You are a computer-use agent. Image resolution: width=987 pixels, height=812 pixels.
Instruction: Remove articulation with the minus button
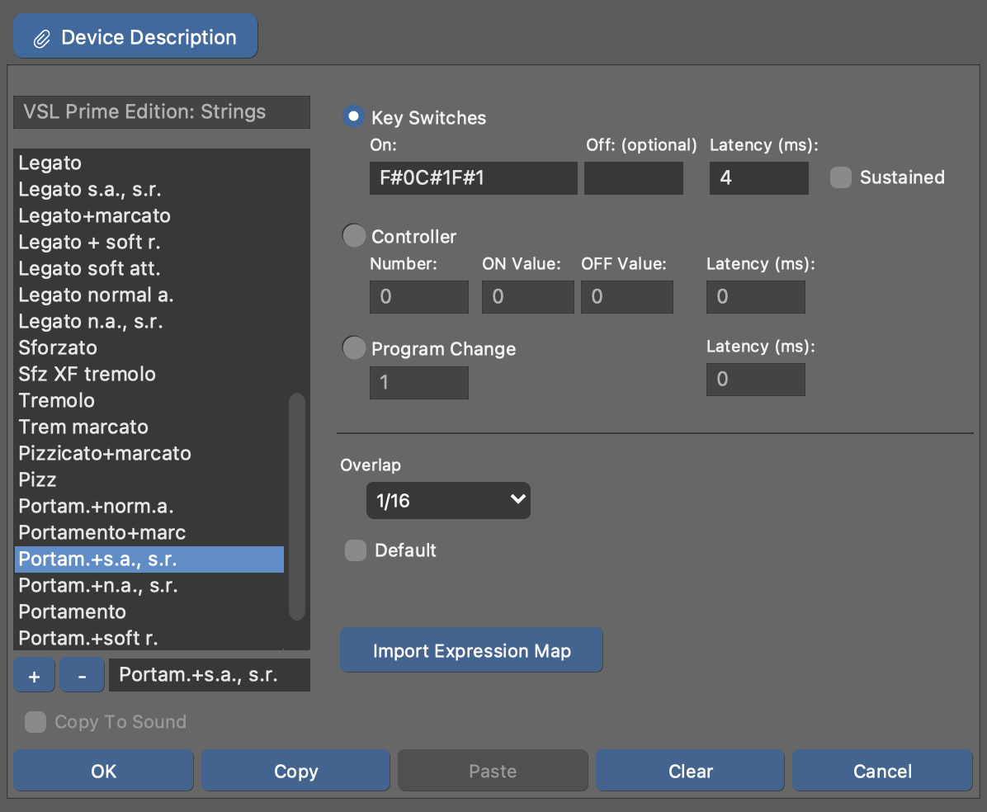tap(82, 675)
